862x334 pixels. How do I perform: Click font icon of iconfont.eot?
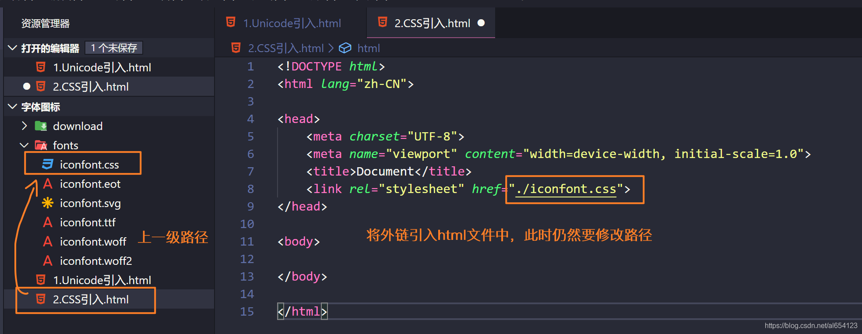48,183
